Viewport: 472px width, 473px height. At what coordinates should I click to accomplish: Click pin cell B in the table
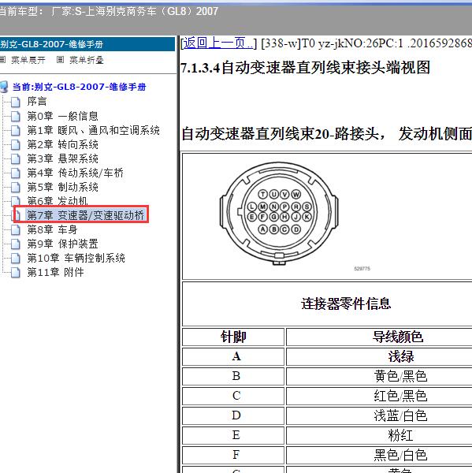(233, 376)
